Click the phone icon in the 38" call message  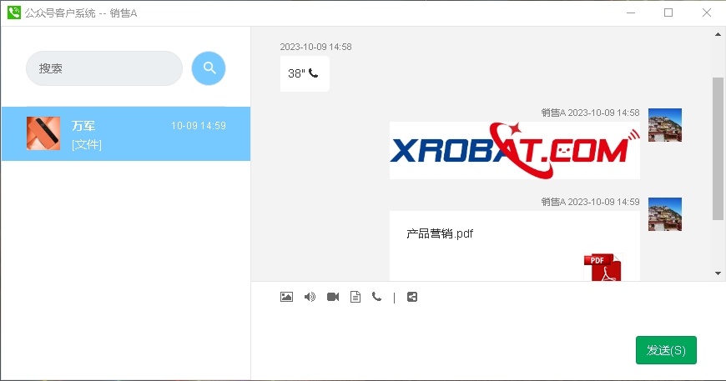click(314, 73)
